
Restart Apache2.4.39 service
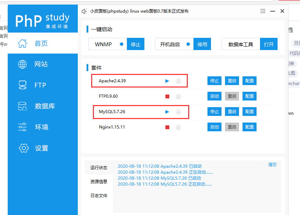(x=232, y=81)
